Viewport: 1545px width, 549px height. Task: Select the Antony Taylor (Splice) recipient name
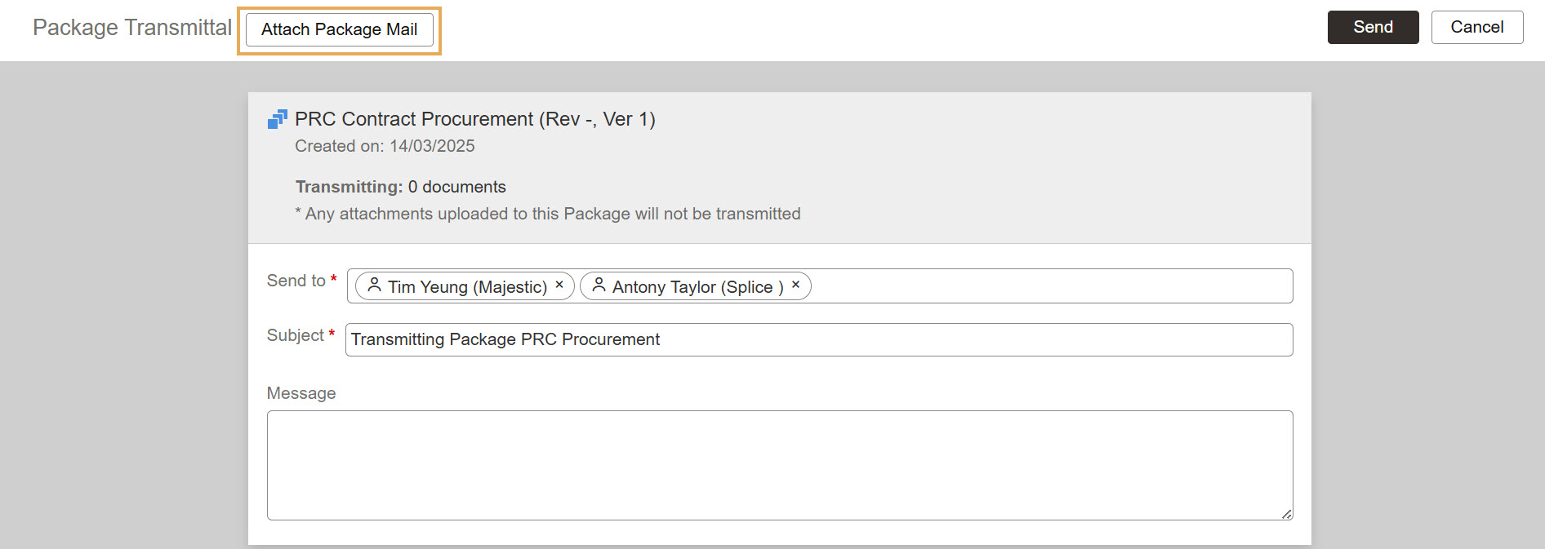pos(697,287)
